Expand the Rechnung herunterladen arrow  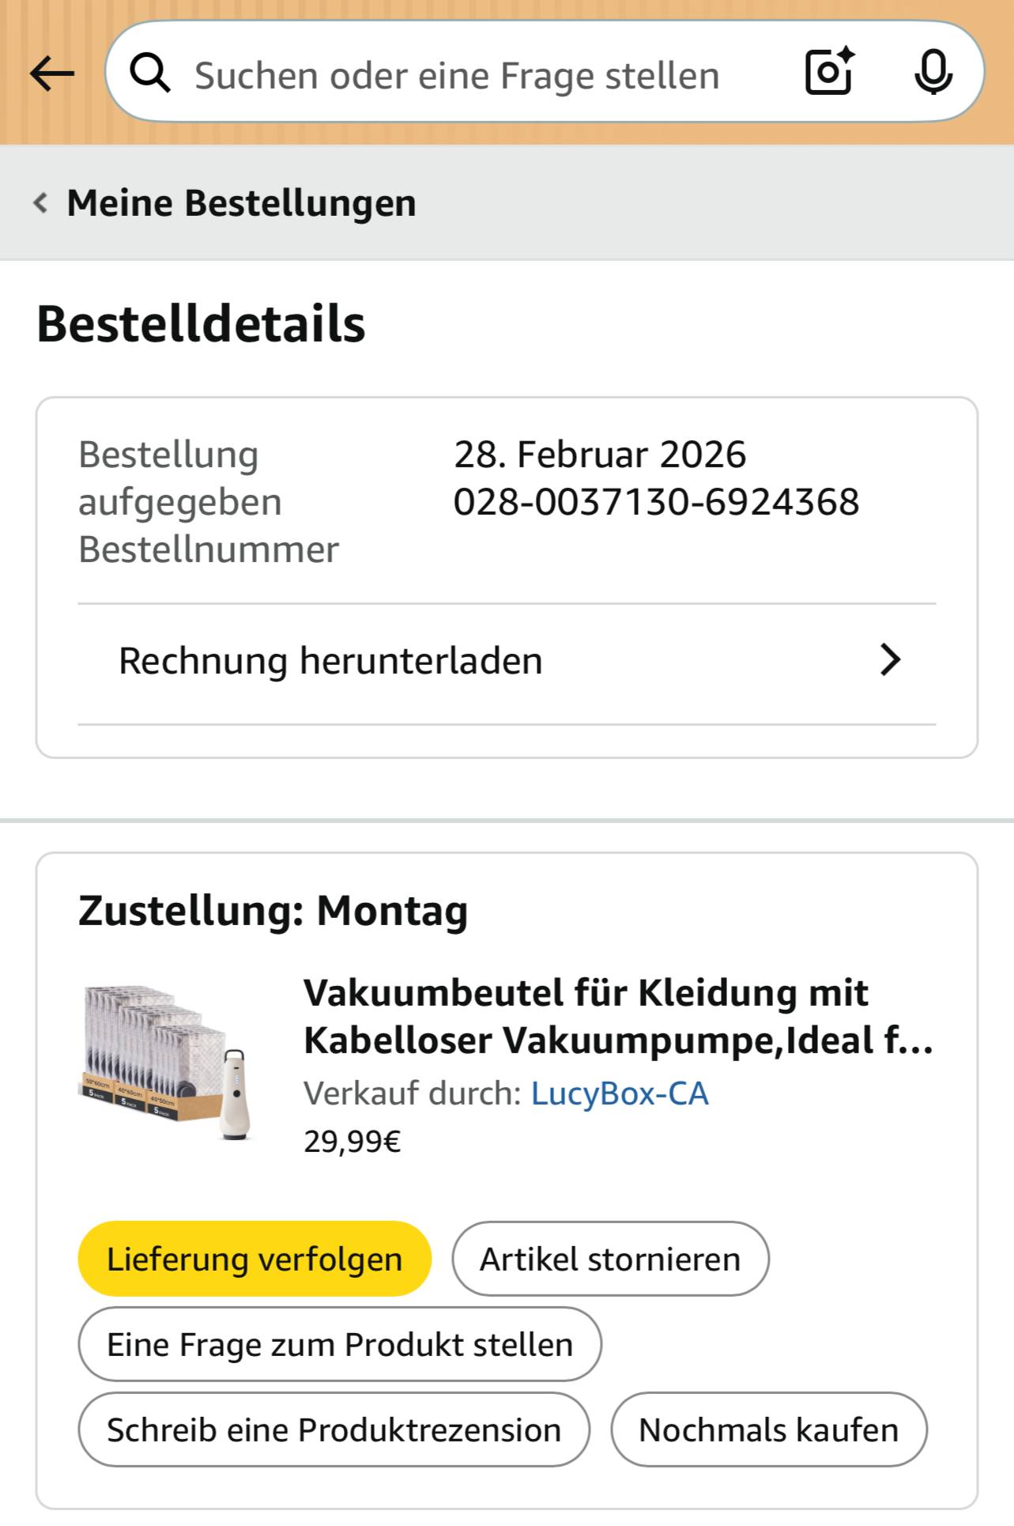[x=890, y=660]
